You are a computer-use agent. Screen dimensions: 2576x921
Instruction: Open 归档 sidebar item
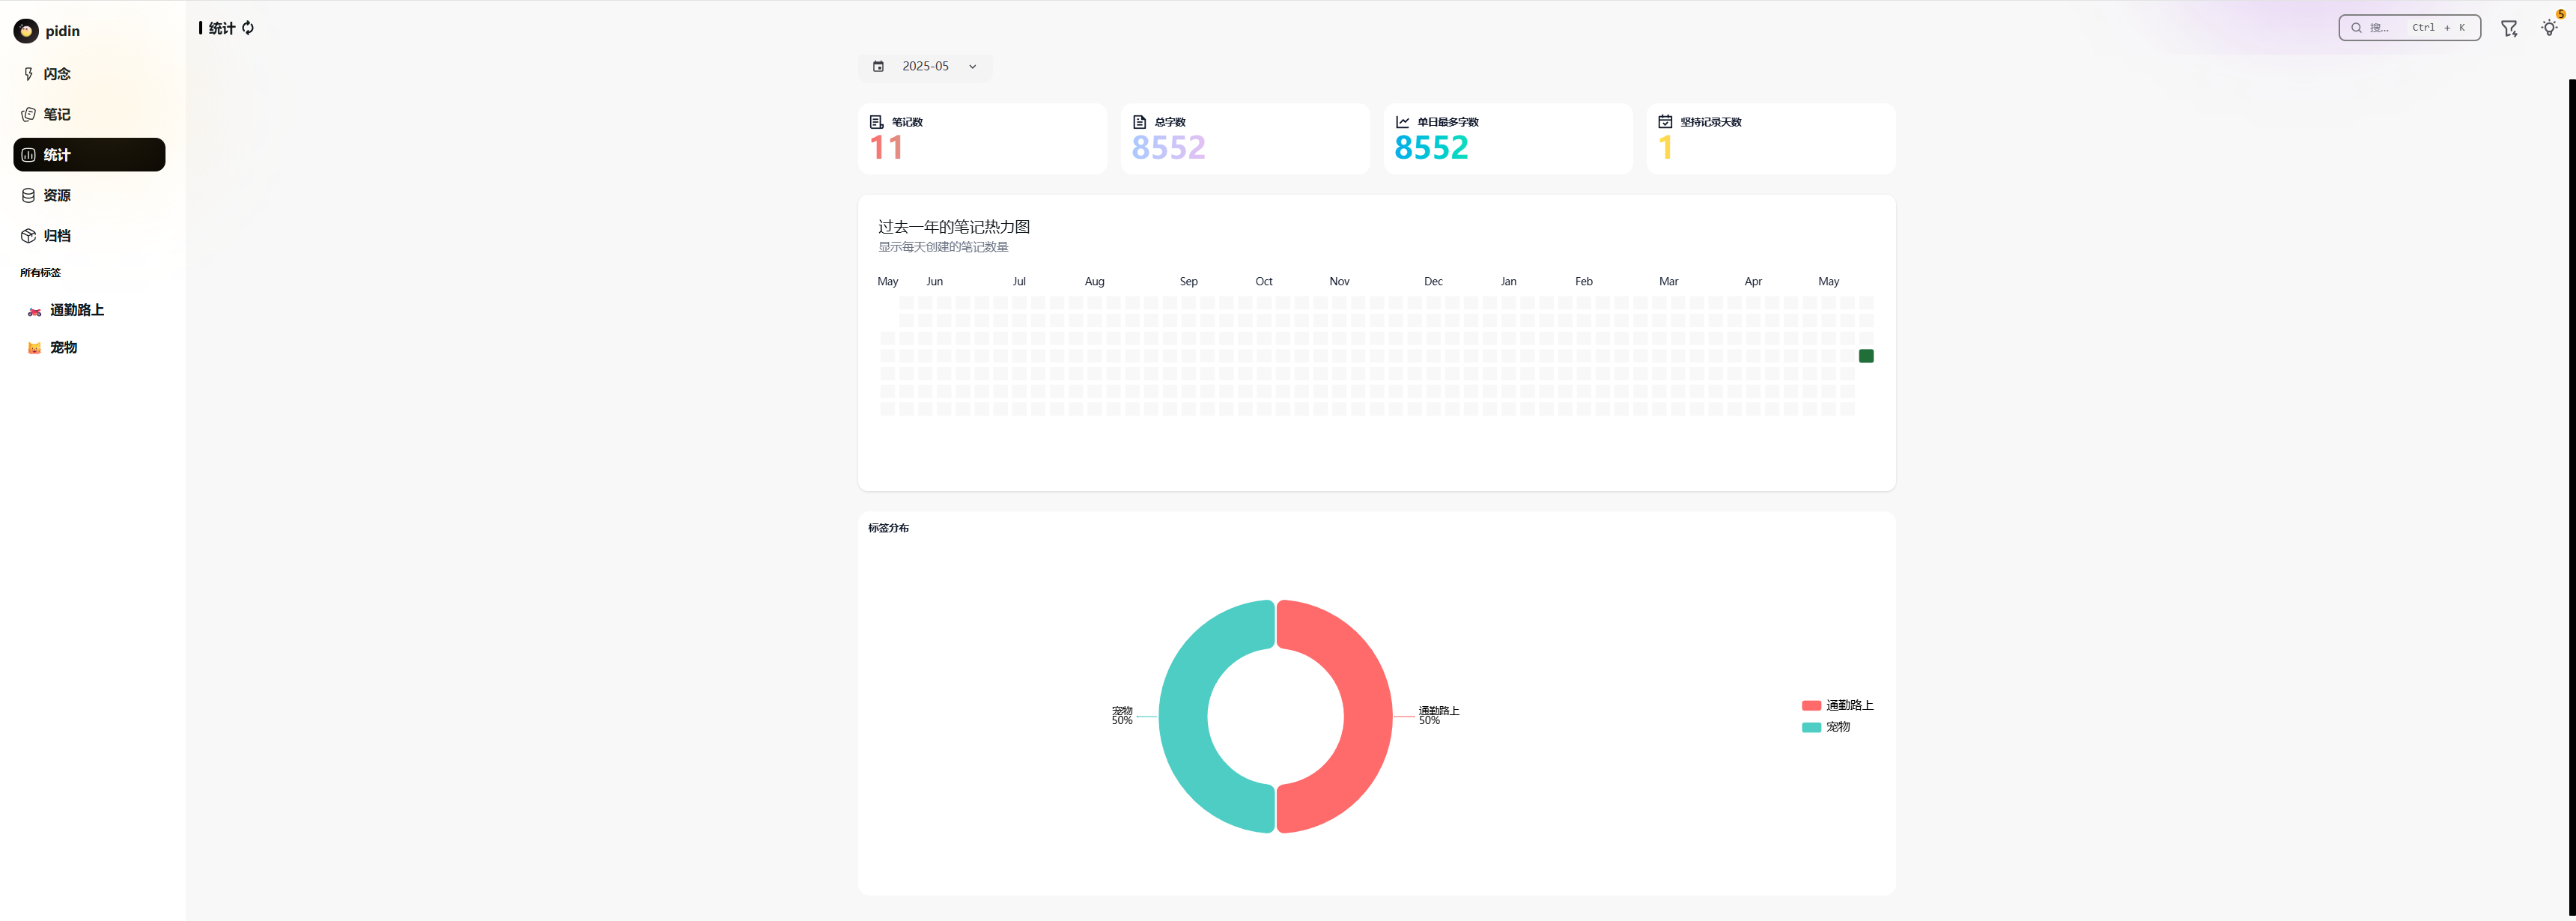(x=57, y=236)
